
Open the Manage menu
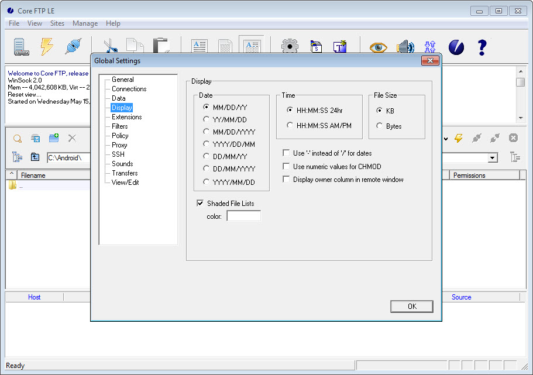point(85,23)
